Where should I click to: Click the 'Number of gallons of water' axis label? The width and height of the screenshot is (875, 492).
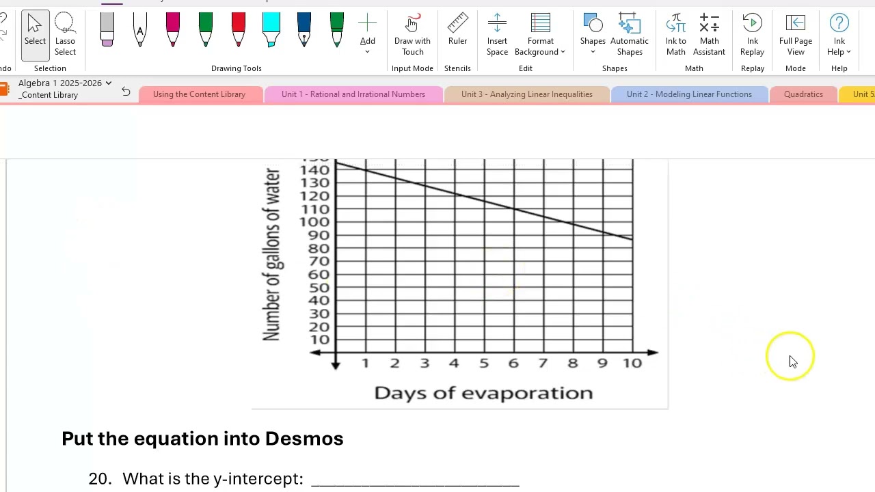pyautogui.click(x=271, y=254)
